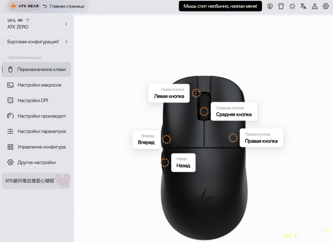Toggle the light/dark theme sun icon
This screenshot has width=333, height=242.
click(x=293, y=6)
